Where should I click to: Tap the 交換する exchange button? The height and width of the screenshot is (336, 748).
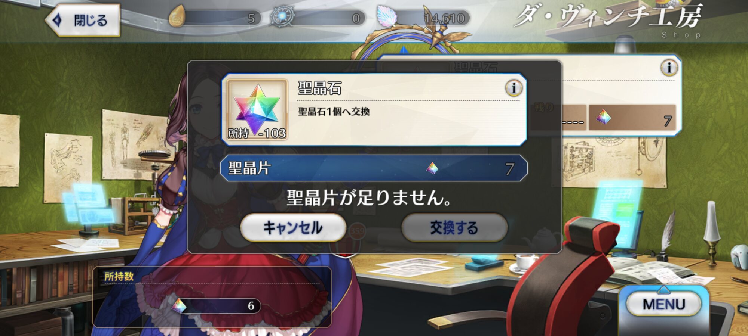[454, 228]
